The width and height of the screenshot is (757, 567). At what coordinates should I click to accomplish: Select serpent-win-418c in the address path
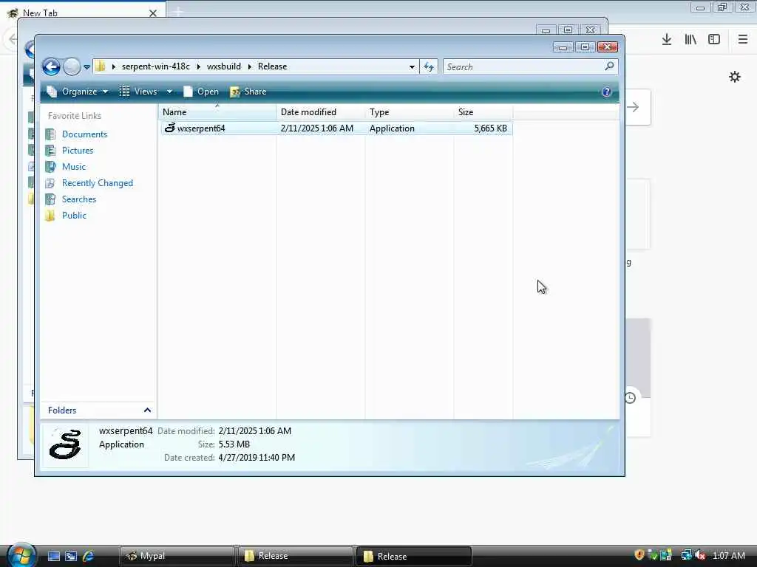click(x=155, y=66)
